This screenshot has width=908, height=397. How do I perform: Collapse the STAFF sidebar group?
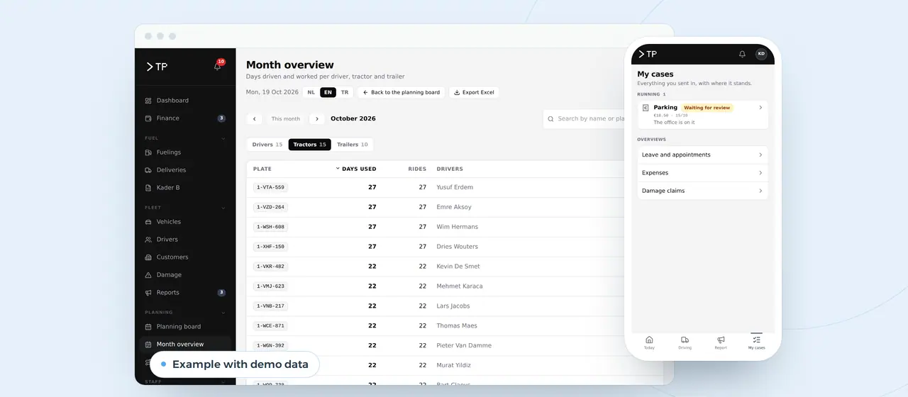(x=223, y=382)
